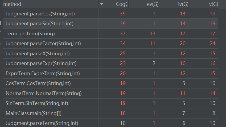The image size is (226, 127).
Task: Select the Judgment.parseTerm(String,int) row
Action: point(110,123)
